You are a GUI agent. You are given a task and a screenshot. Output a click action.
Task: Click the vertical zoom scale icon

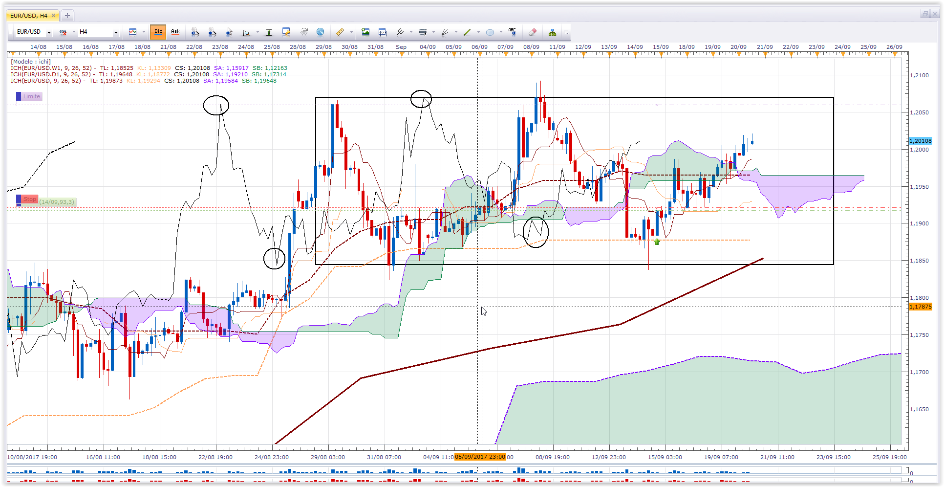pyautogui.click(x=246, y=33)
